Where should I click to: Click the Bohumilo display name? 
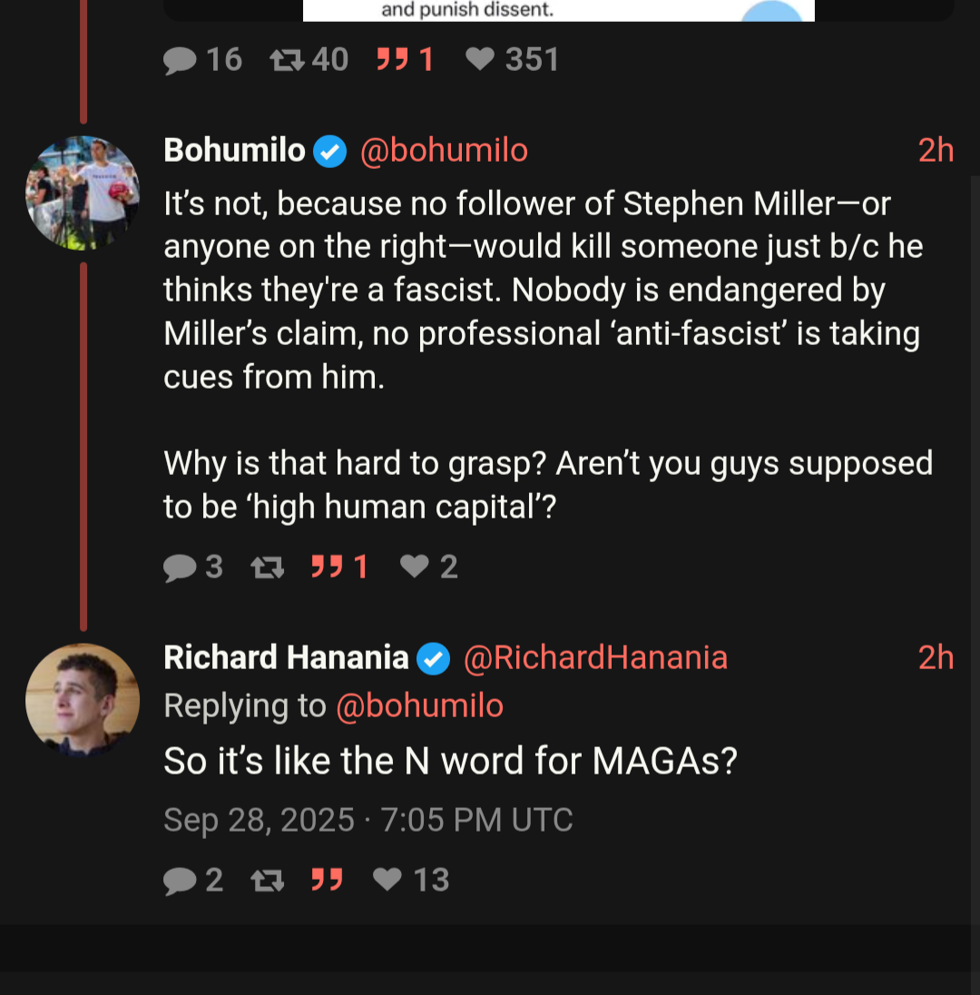coord(234,151)
